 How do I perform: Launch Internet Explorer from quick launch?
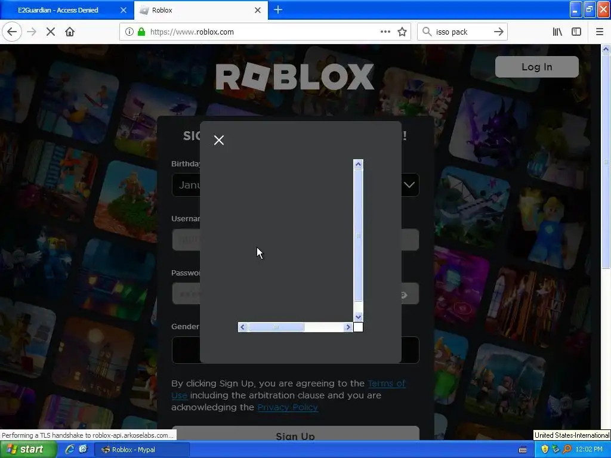pyautogui.click(x=70, y=450)
